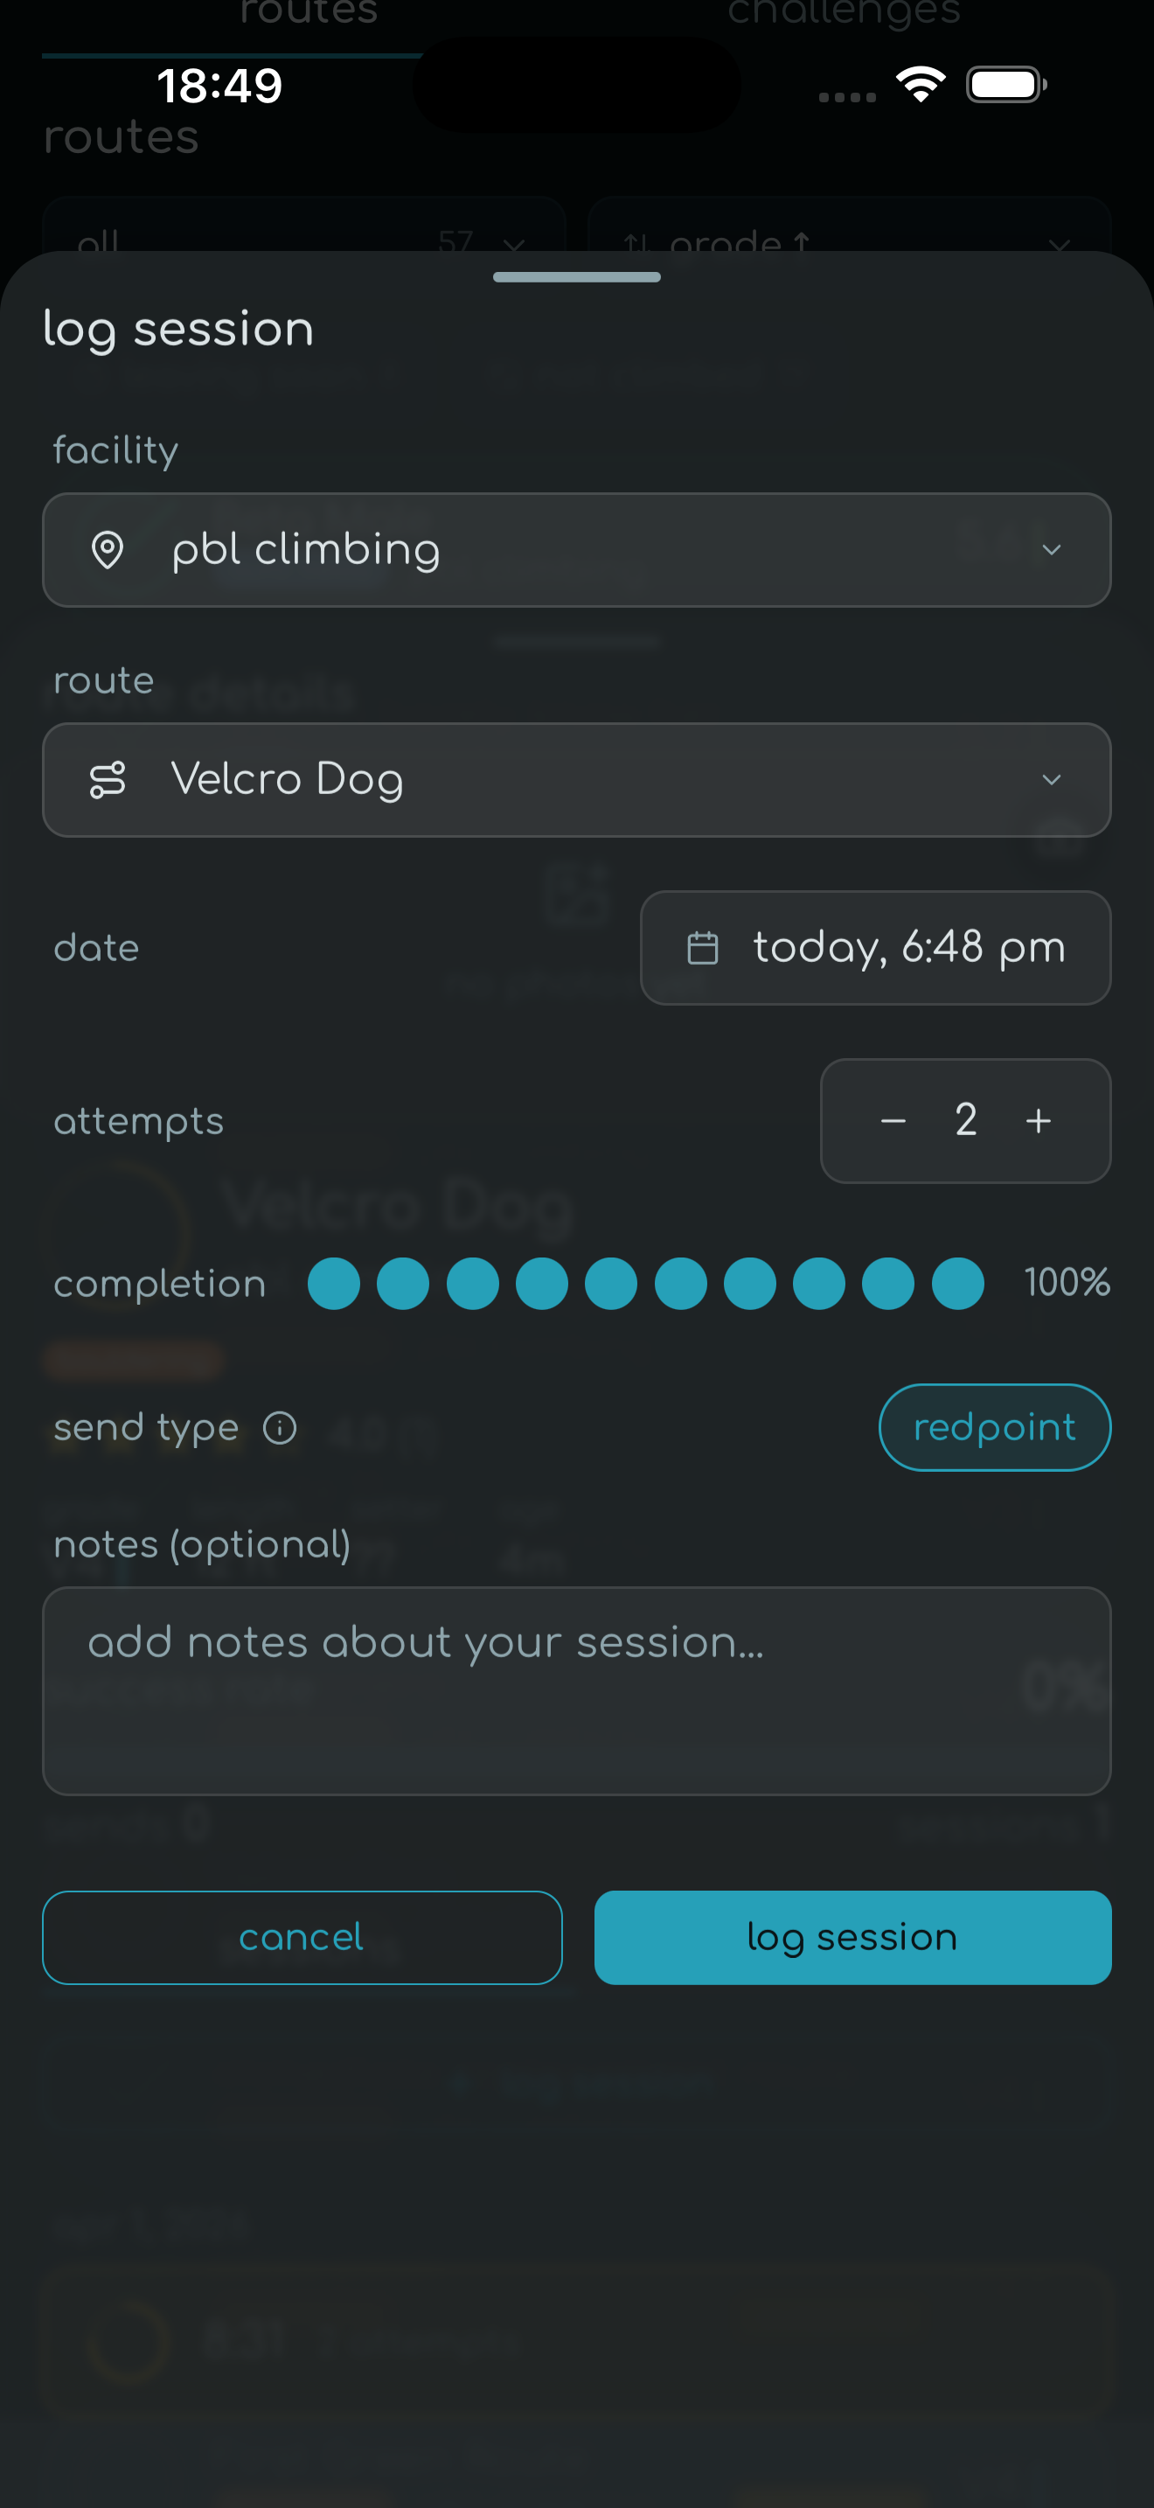1154x2508 pixels.
Task: Toggle the redpoint send type chip
Action: tap(994, 1427)
